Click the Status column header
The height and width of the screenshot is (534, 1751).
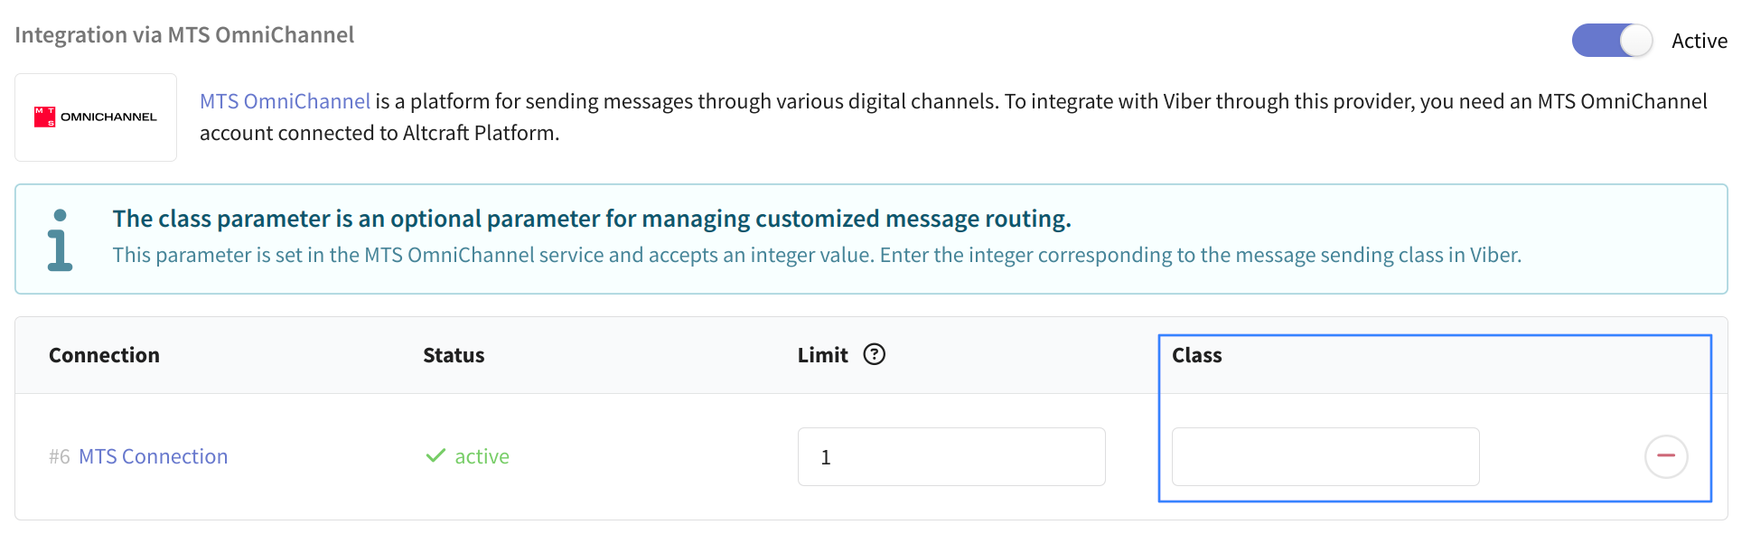[x=454, y=355]
